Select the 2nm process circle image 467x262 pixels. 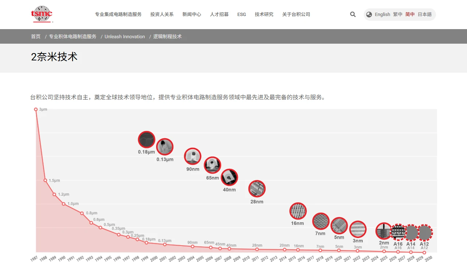[x=384, y=231]
